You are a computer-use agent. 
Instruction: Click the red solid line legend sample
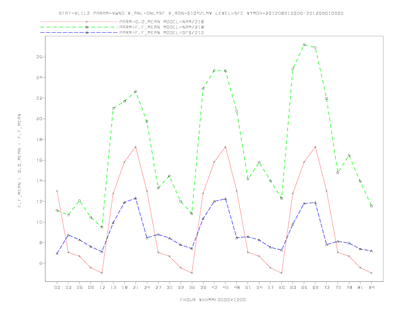79,21
